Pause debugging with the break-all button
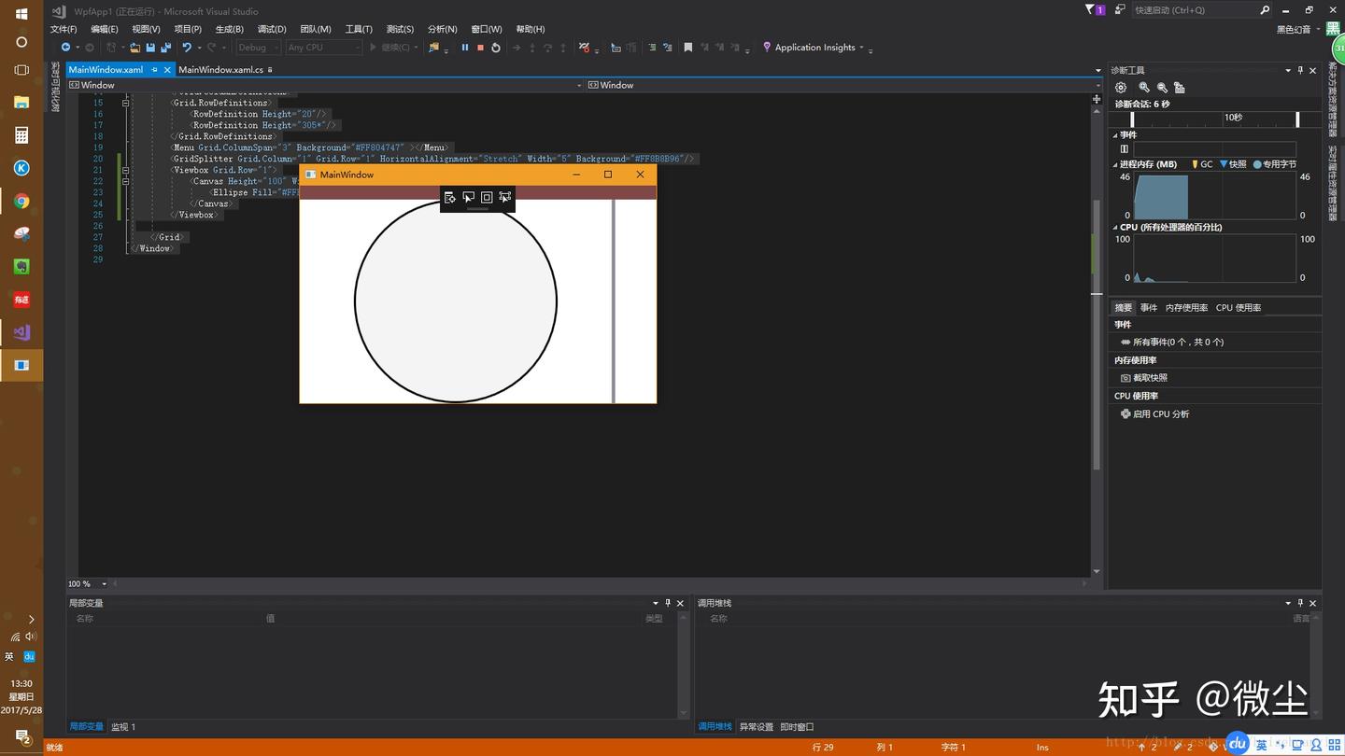Image resolution: width=1345 pixels, height=756 pixels. pos(465,48)
